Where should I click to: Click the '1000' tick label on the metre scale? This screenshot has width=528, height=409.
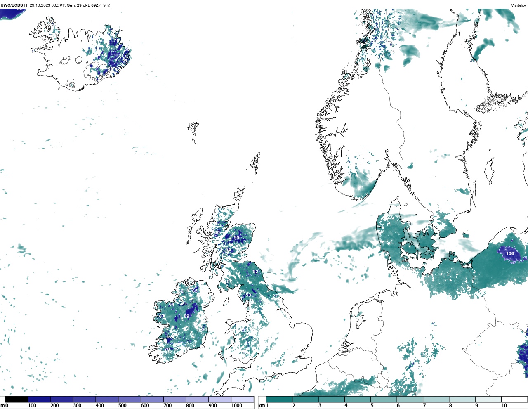coord(237,406)
